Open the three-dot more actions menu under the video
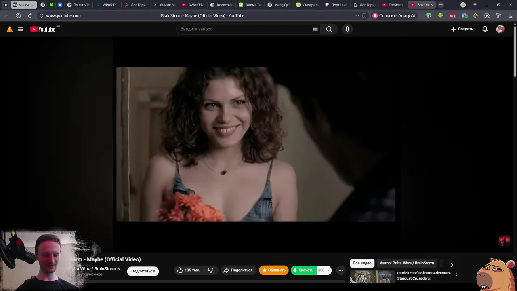This screenshot has width=517, height=291. click(341, 270)
